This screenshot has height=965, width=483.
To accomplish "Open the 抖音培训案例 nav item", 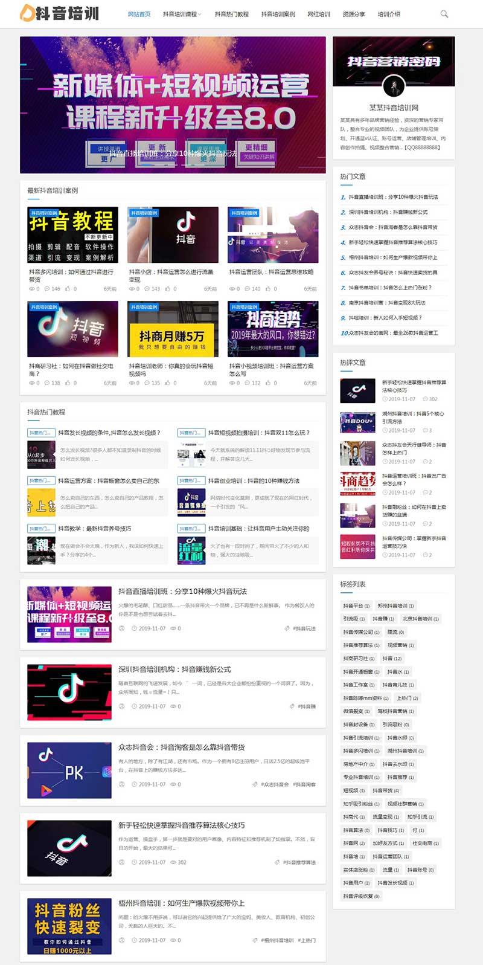I will click(278, 14).
